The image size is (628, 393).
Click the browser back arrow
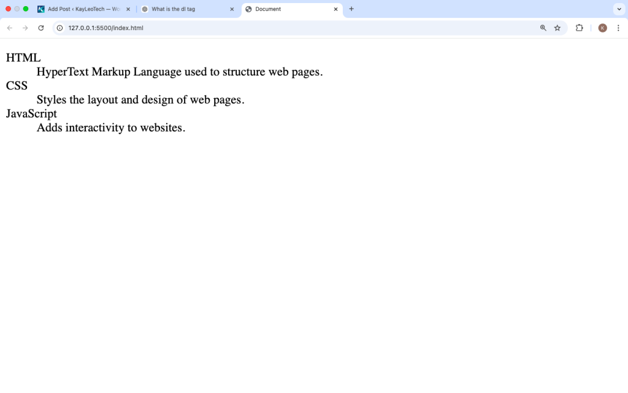pos(10,28)
